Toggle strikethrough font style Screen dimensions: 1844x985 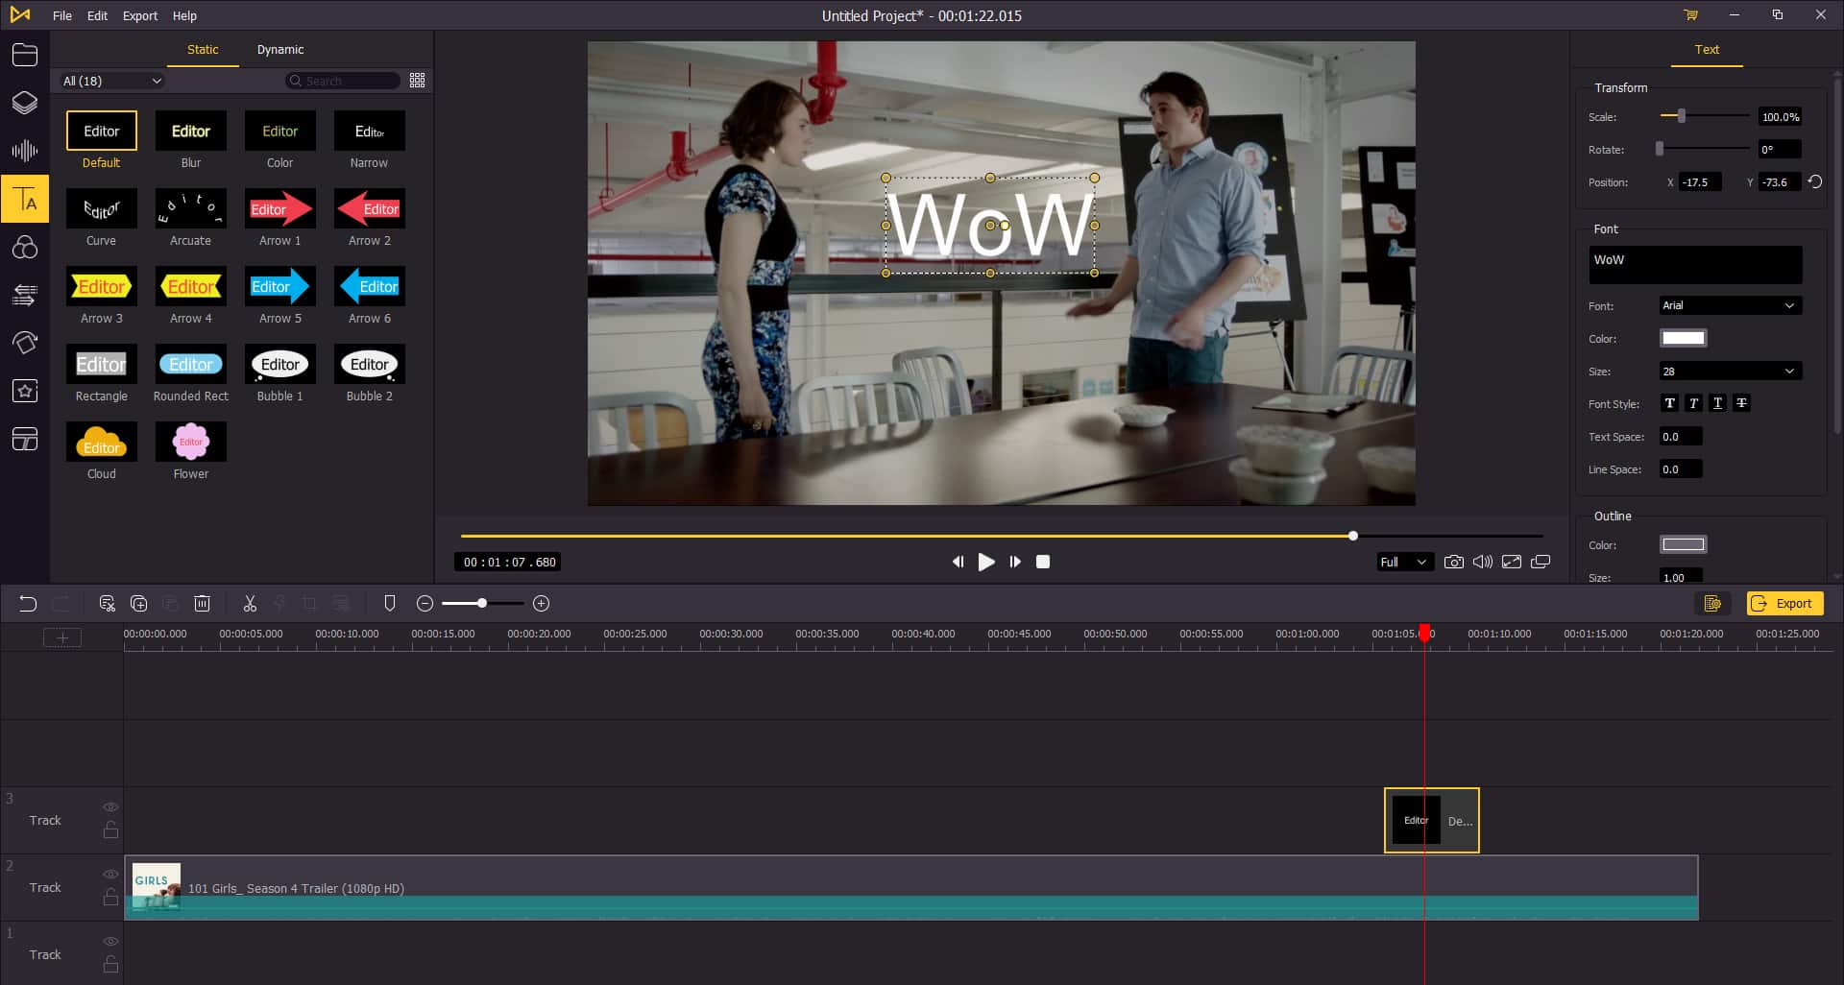tap(1741, 403)
